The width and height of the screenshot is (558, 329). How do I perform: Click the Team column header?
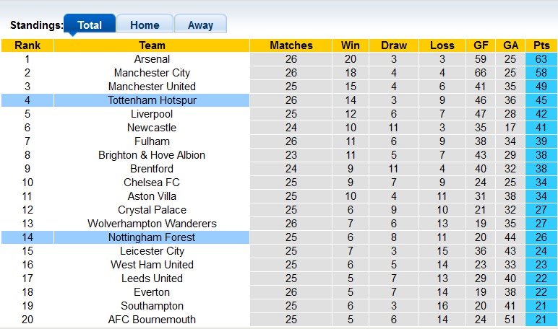[152, 45]
